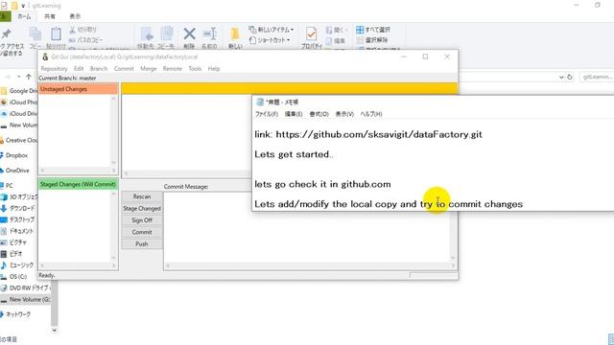Select ダウンロード in Explorer sidebar
614x345 pixels.
(x=18, y=208)
